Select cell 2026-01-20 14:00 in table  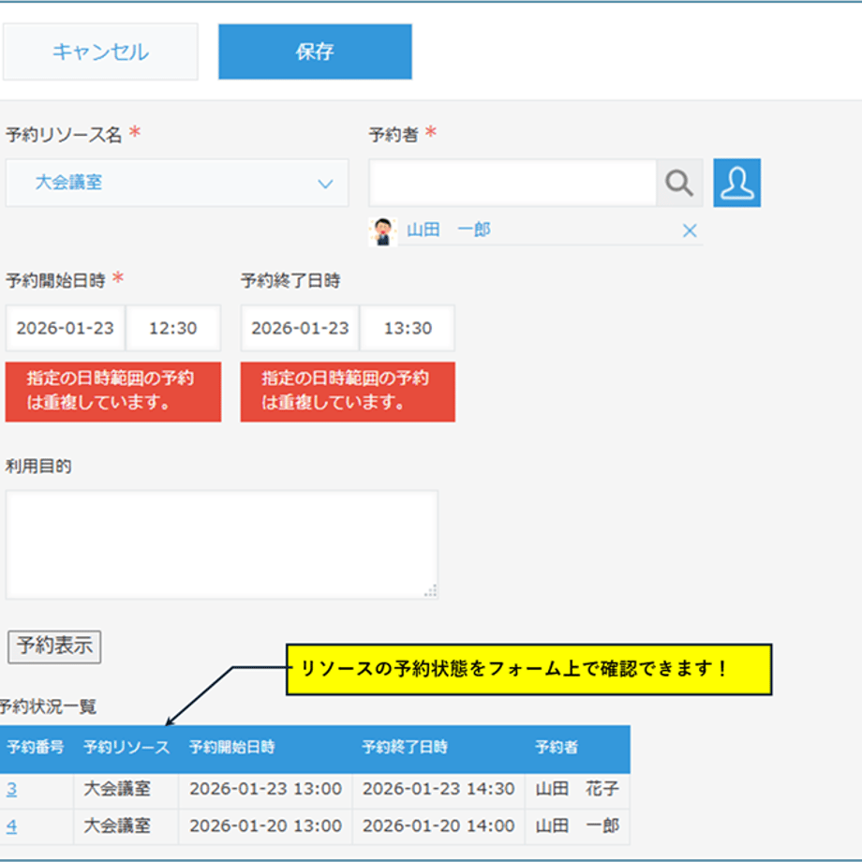[438, 826]
